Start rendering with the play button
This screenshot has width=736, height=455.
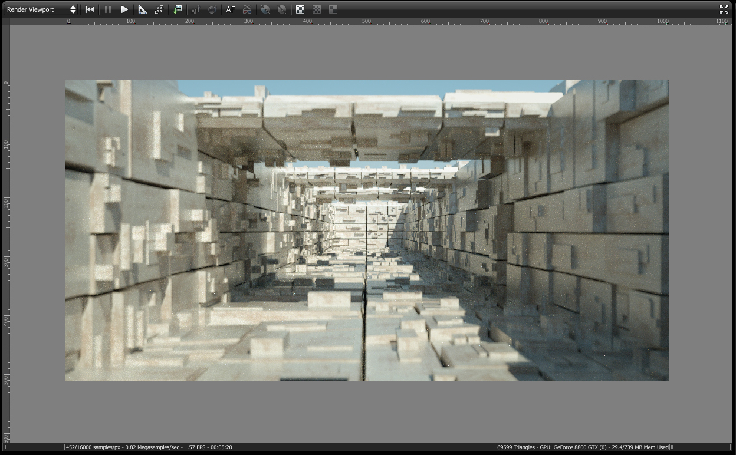pos(124,9)
